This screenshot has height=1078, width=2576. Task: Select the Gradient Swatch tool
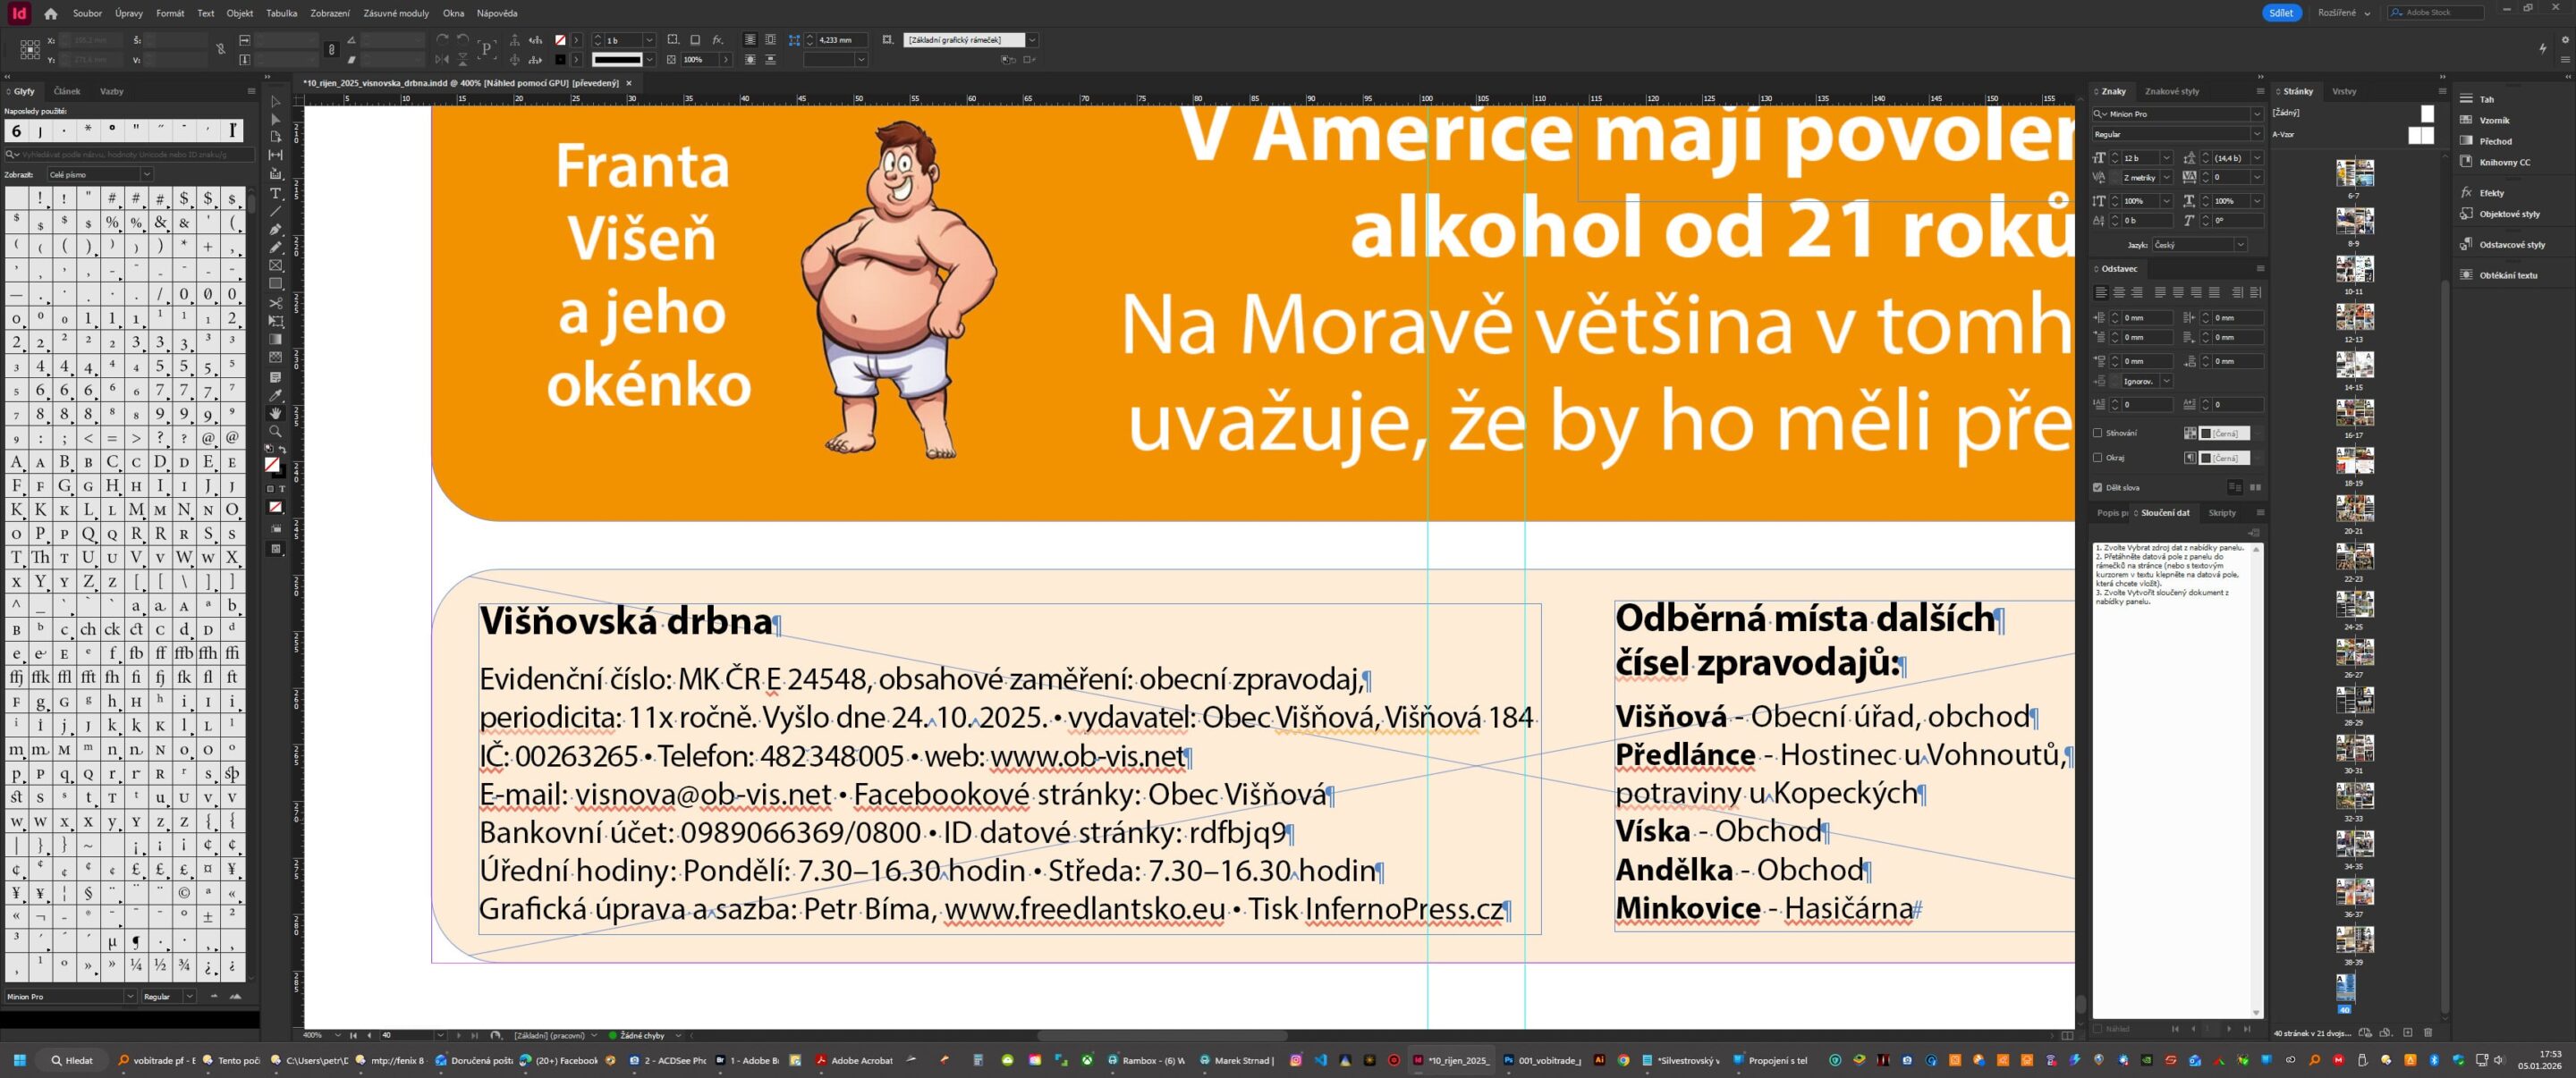276,340
